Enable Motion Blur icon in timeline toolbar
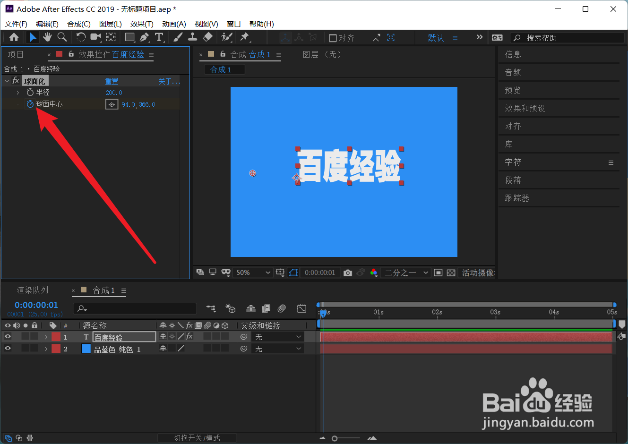628x444 pixels. [x=282, y=308]
